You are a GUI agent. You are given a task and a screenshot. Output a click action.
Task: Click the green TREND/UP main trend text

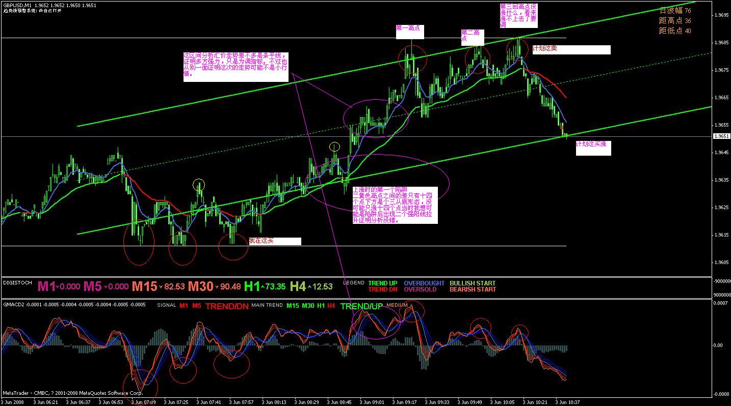point(361,306)
